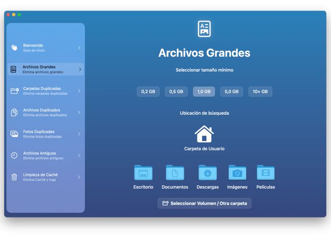Click the Guía de inicio subtitle
Image resolution: width=331 pixels, height=238 pixels.
34,50
